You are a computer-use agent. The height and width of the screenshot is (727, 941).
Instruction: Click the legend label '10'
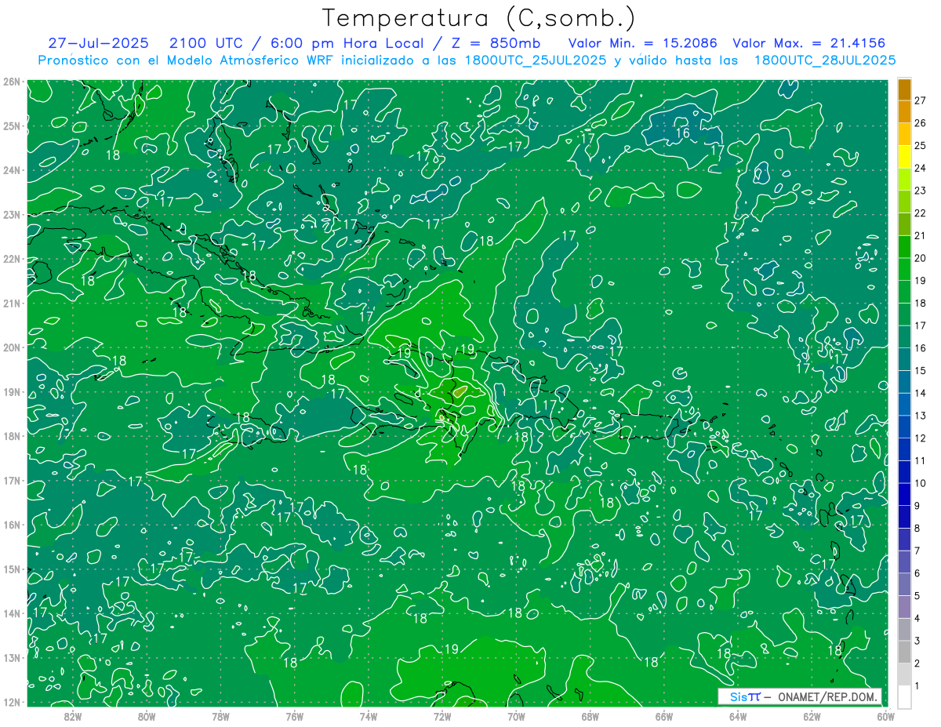(x=920, y=483)
